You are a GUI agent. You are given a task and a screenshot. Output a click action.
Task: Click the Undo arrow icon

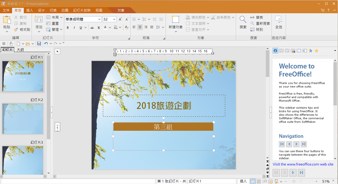pyautogui.click(x=46, y=44)
